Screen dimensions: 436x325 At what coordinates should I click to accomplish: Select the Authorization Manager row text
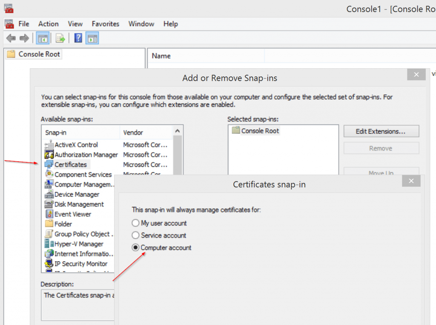click(86, 154)
